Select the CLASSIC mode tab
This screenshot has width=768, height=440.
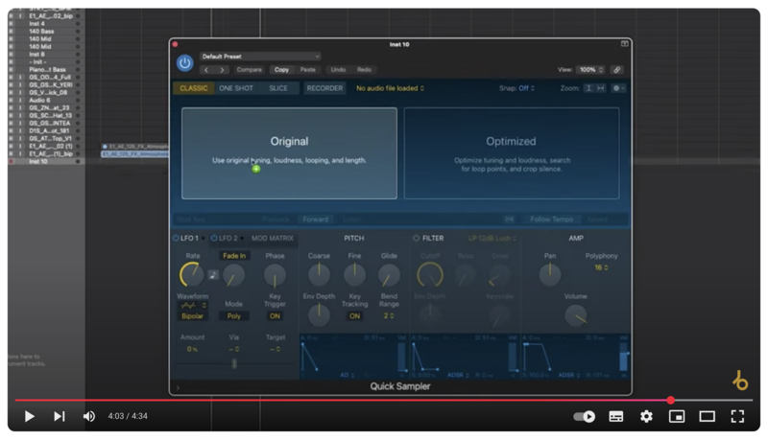194,88
